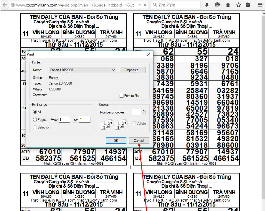Click the lottery number 6761
This screenshot has width=266, height=211.
point(230,84)
